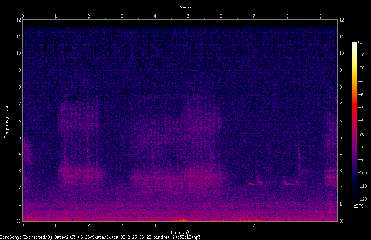Click the dB color scale bar
The width and height of the screenshot is (371, 240).
354,120
